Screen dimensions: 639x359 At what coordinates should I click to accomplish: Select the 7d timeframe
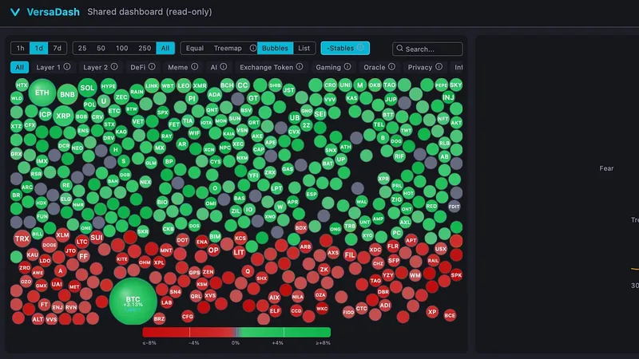[x=58, y=48]
